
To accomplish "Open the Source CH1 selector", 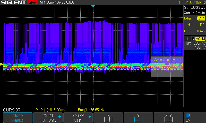I will (78, 118).
